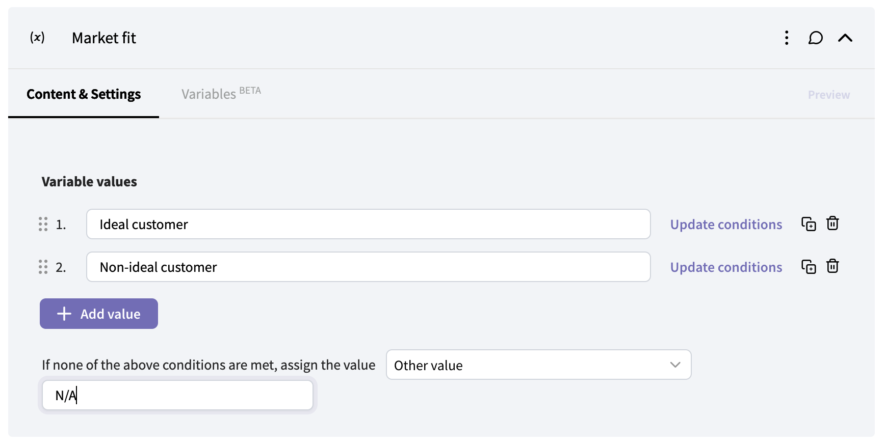Screen dimensions: 885x446
Task: Delete the Non-ideal customer value
Action: tap(832, 266)
